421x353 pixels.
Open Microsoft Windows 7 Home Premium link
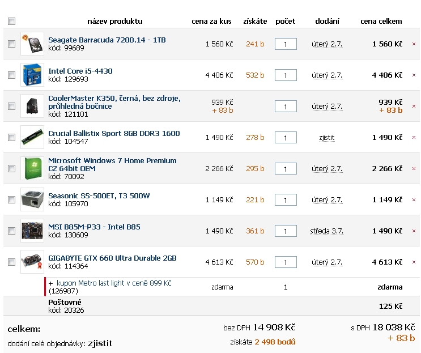[x=112, y=164]
